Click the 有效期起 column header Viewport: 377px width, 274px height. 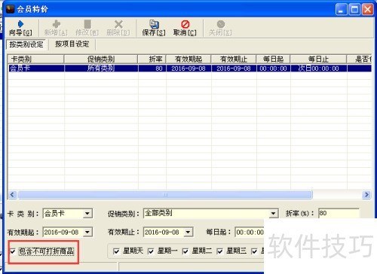[188, 59]
